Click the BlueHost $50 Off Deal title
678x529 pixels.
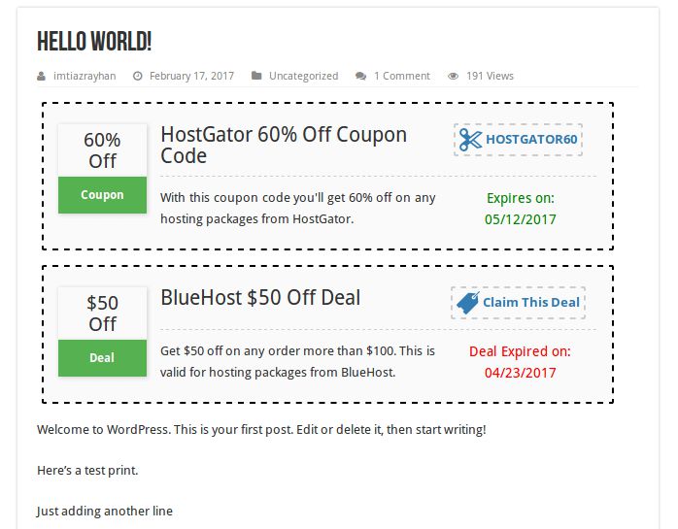click(x=260, y=297)
